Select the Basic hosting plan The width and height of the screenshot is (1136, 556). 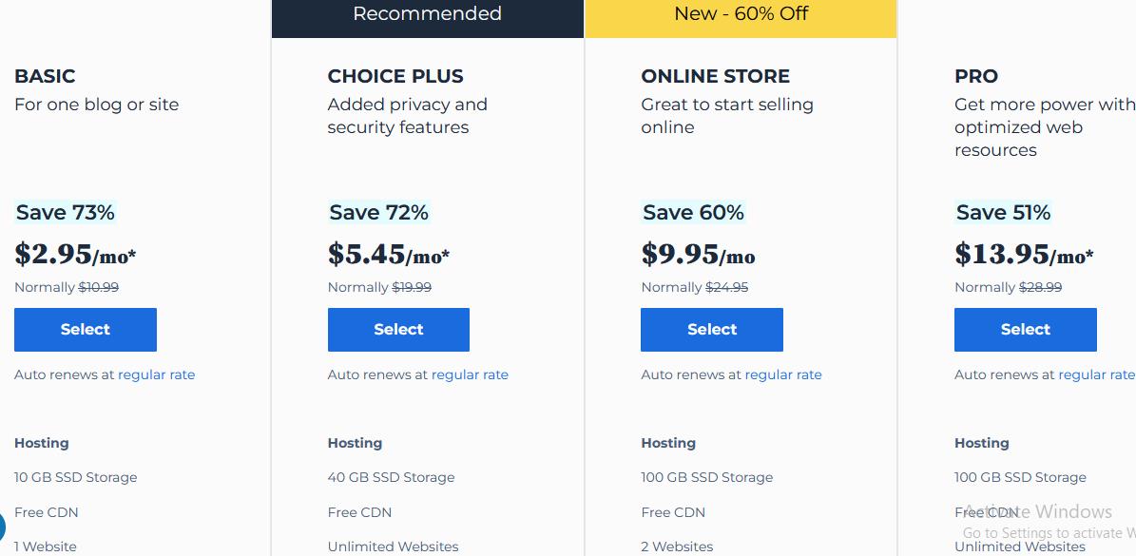click(x=86, y=330)
